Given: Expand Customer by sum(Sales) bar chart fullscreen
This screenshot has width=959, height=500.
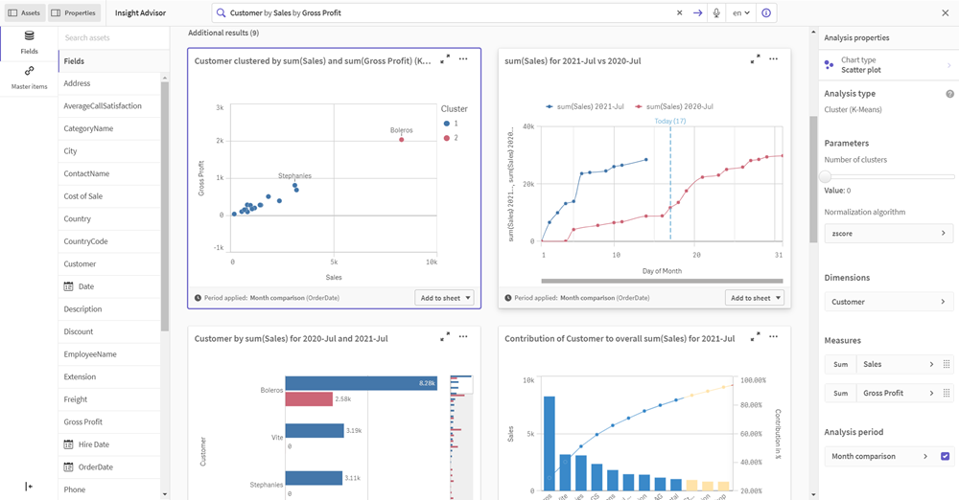Looking at the screenshot, I should pyautogui.click(x=445, y=337).
